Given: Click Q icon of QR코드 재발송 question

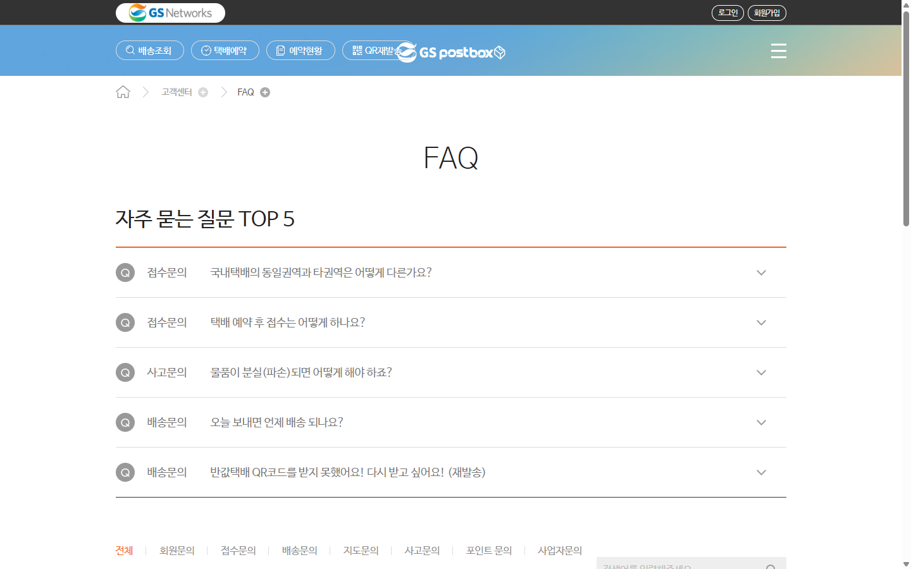Looking at the screenshot, I should pyautogui.click(x=125, y=472).
